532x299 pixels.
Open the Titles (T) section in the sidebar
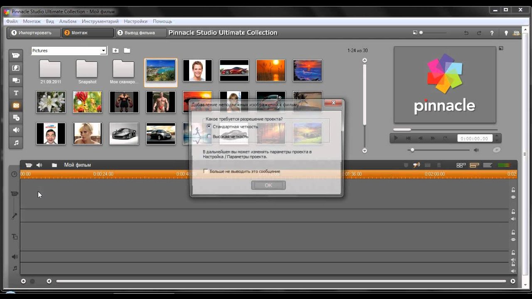(16, 93)
